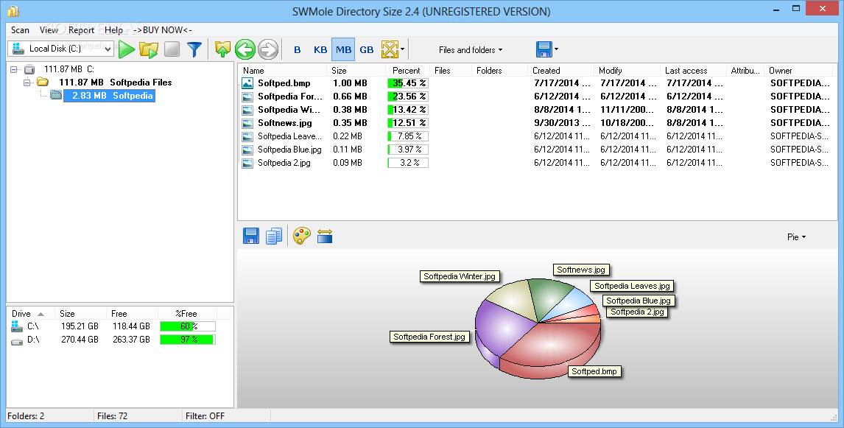Collapse the Softpedia Files tree node

(27, 83)
